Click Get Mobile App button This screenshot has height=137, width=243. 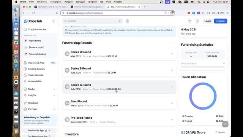click(39, 131)
